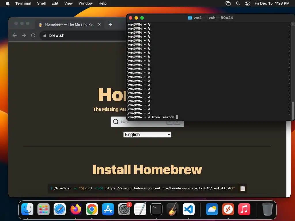Screen dimensions: 295x221
Task: Launch Music from the dock
Action: click(x=244, y=209)
